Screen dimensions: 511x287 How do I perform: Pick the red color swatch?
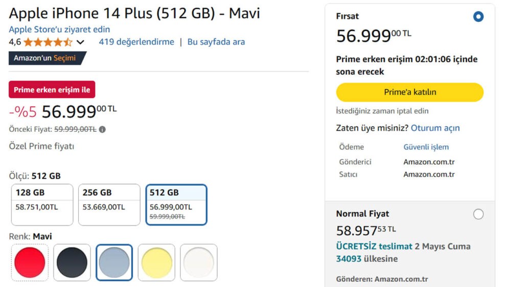30,262
